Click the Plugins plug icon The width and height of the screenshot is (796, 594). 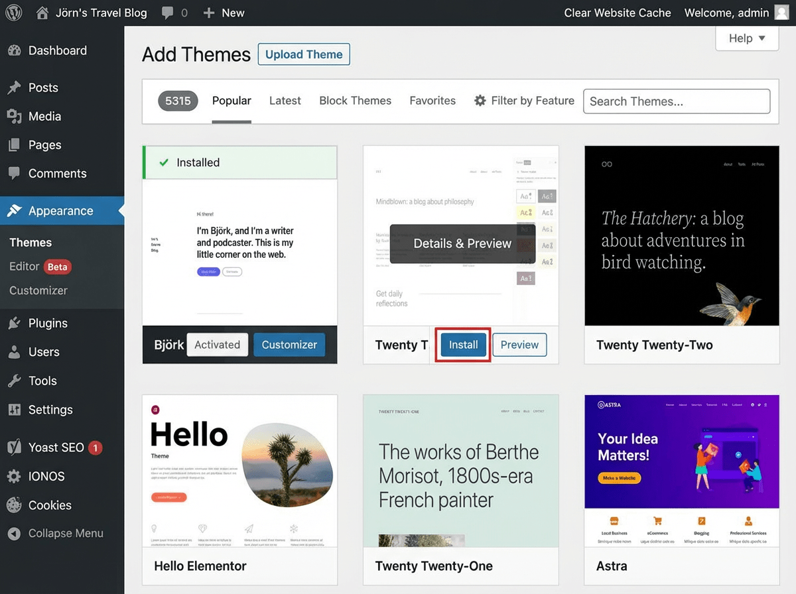(14, 324)
